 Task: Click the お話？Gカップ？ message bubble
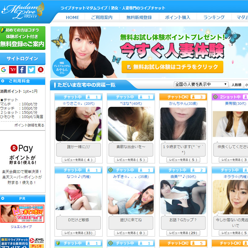(x=183, y=223)
